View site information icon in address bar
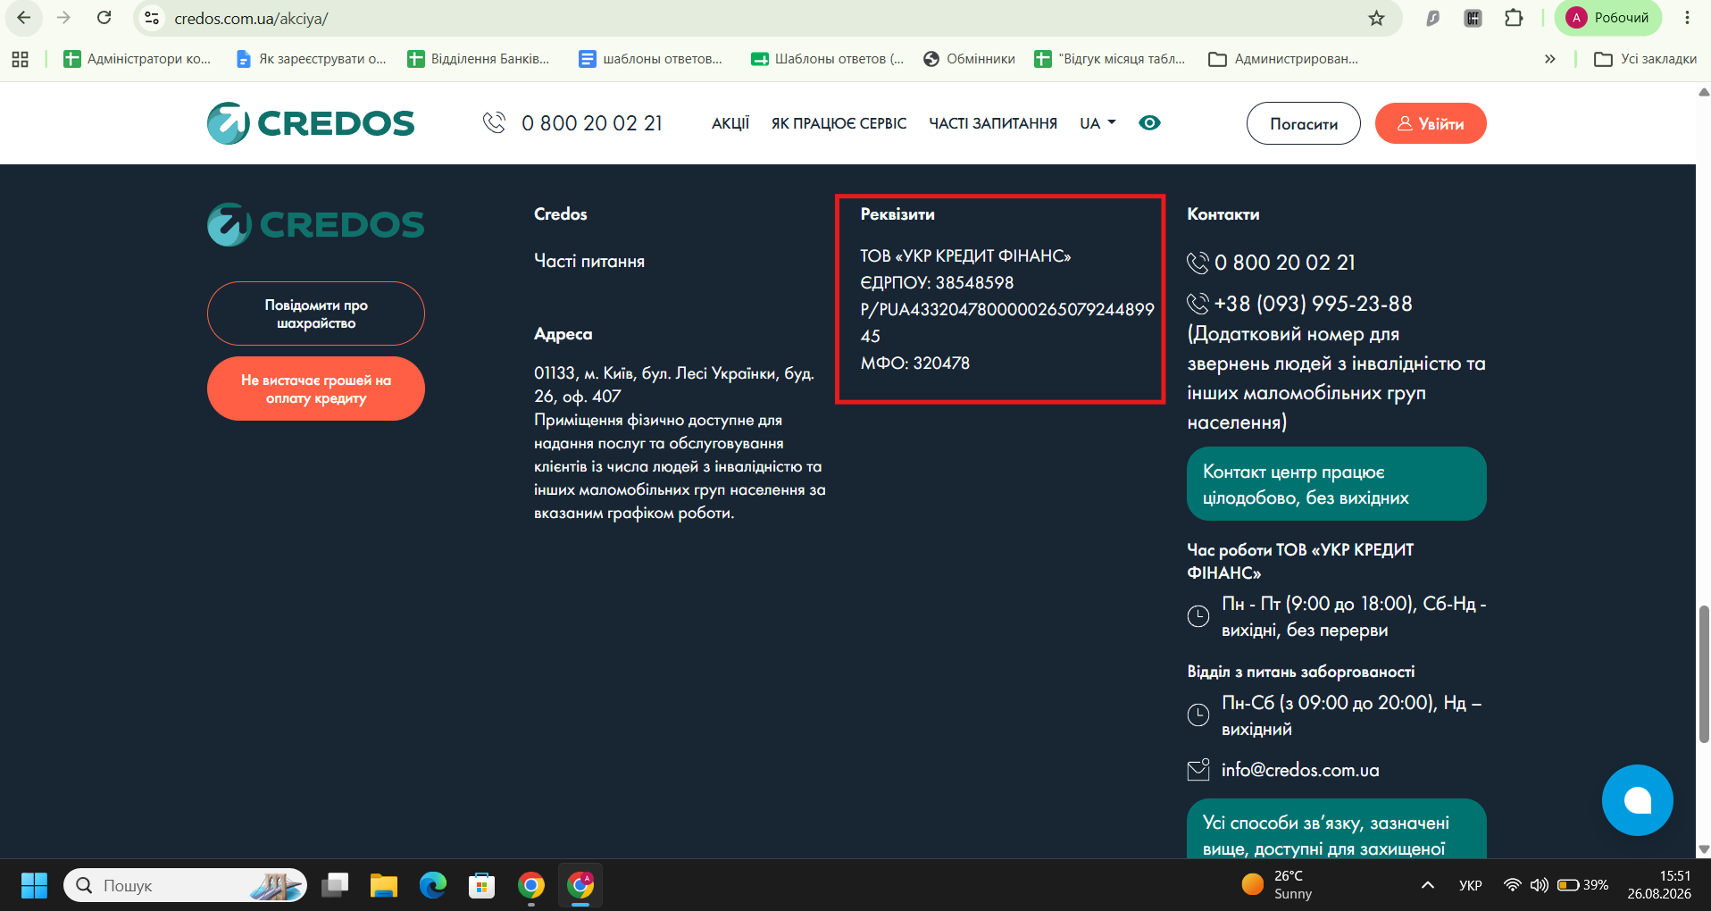The height and width of the screenshot is (911, 1711). coord(152,18)
